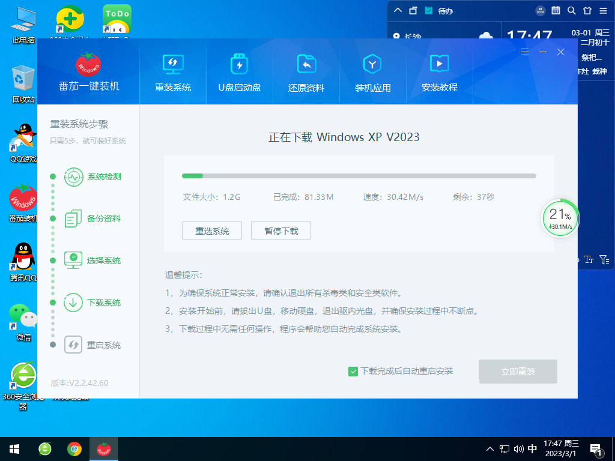Click the 立即重装 button

click(x=518, y=371)
